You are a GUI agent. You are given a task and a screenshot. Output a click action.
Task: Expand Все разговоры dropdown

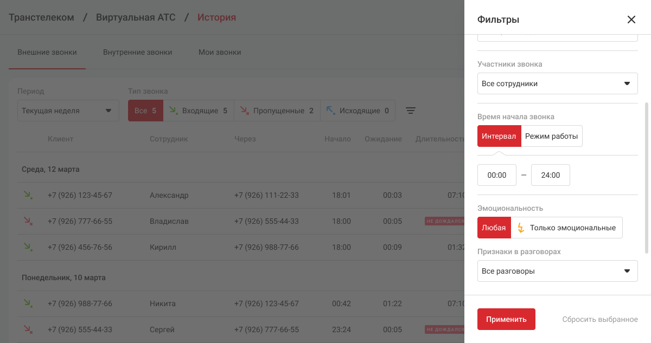557,271
